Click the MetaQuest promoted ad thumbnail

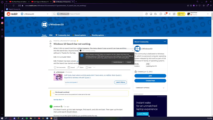tap(58, 77)
